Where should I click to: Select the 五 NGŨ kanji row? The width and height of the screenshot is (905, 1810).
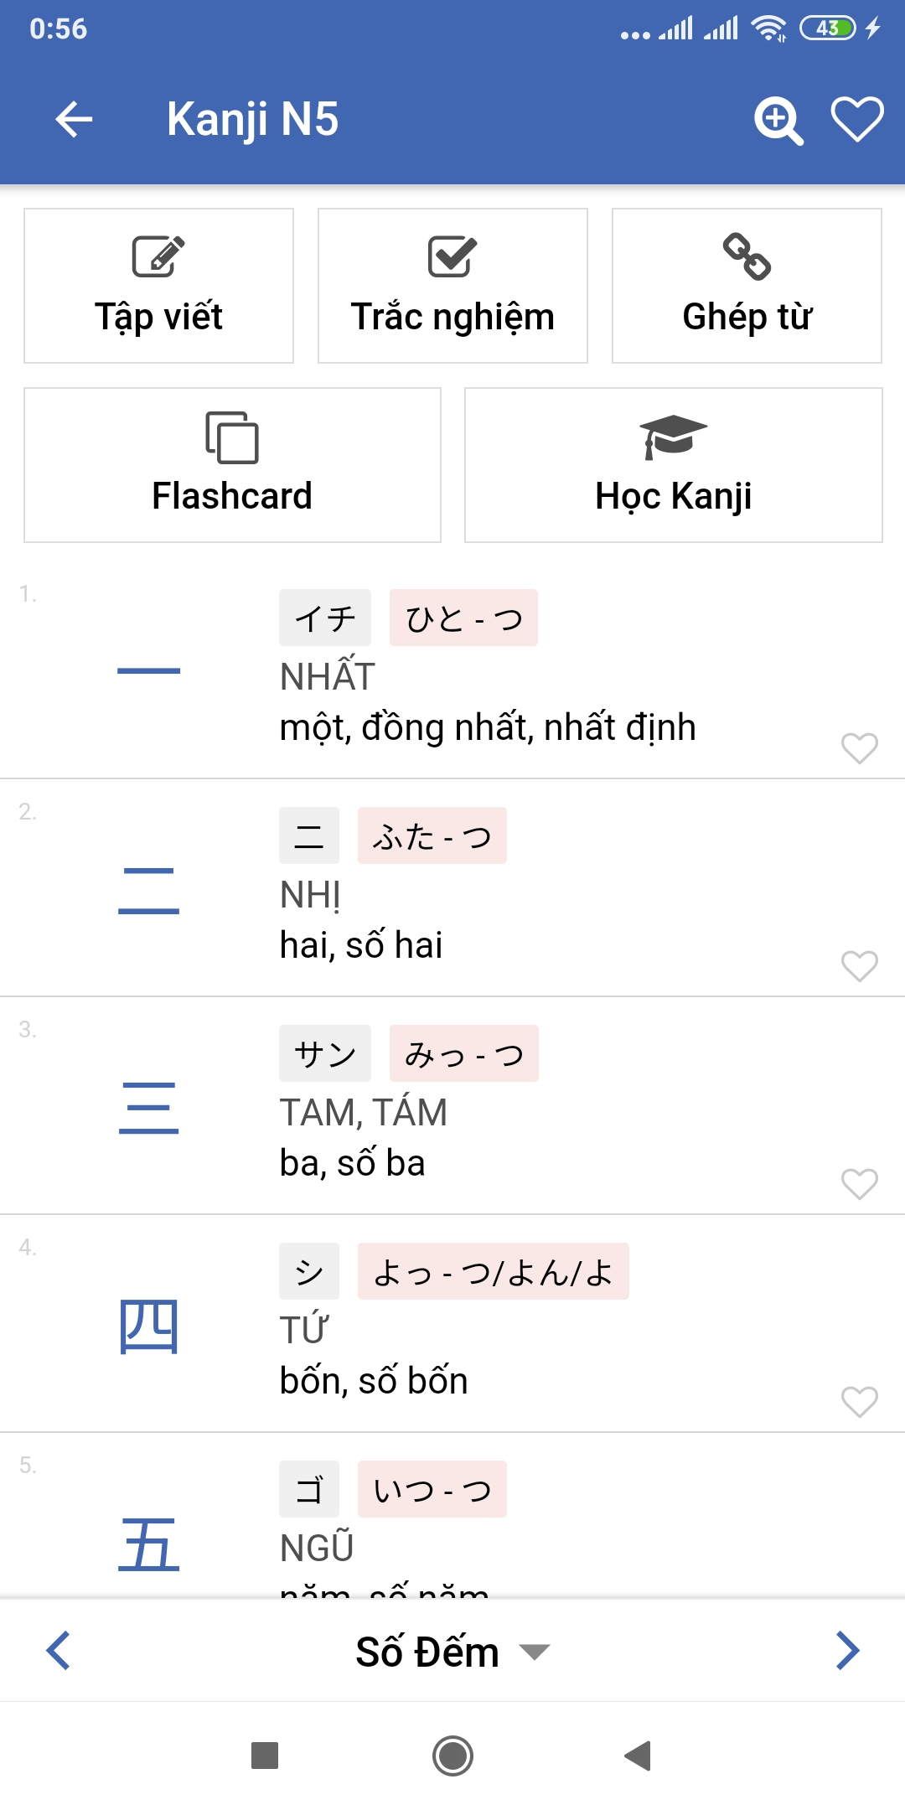[x=452, y=1515]
